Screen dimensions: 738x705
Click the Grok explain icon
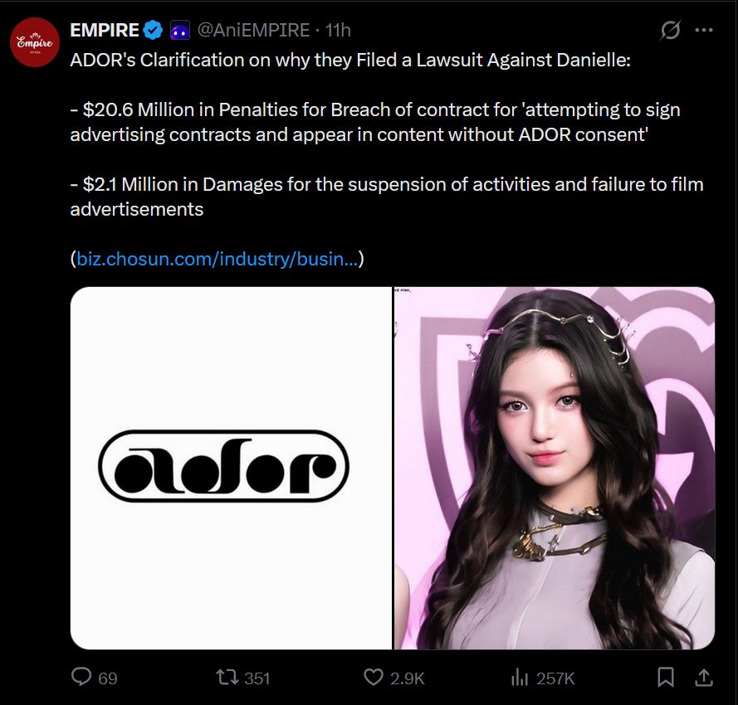670,30
